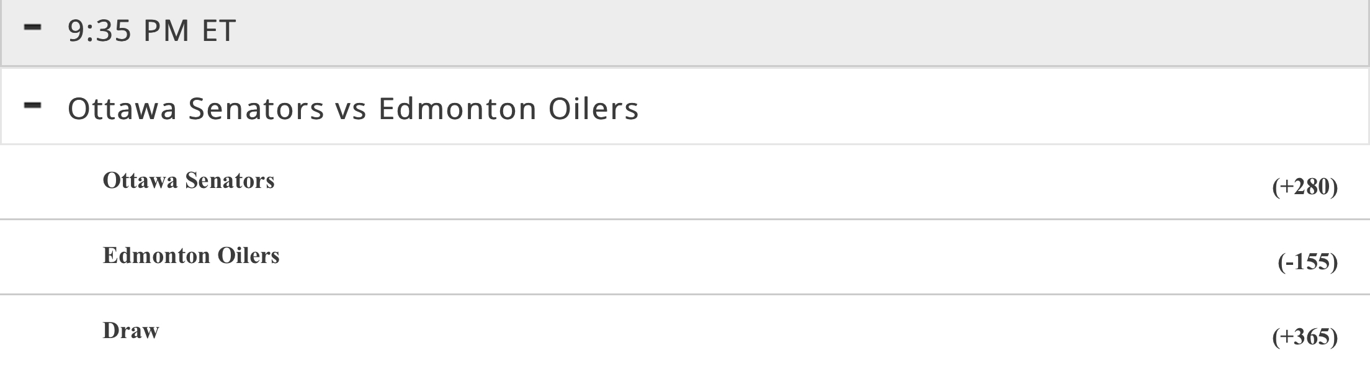
Task: Bet on Ottawa Senators at +280 odds
Action: click(x=1304, y=187)
